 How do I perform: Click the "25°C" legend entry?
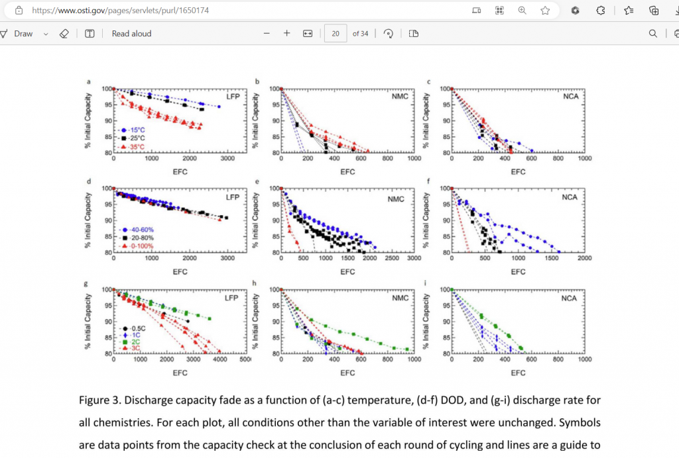click(x=133, y=138)
